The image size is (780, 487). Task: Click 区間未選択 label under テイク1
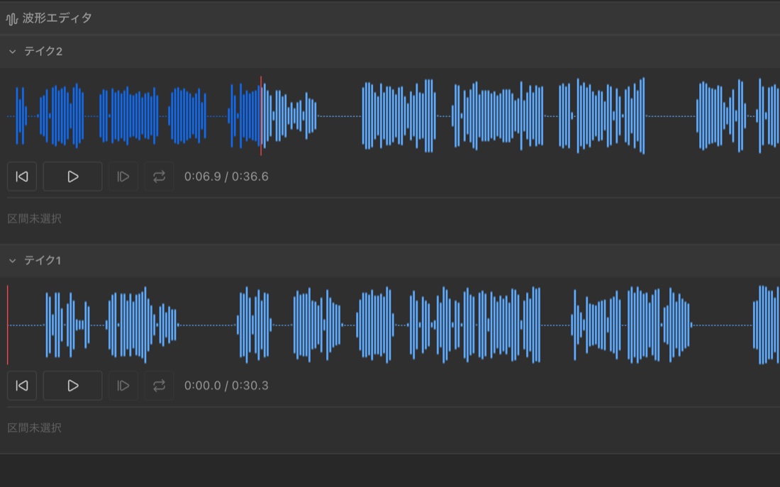point(34,427)
